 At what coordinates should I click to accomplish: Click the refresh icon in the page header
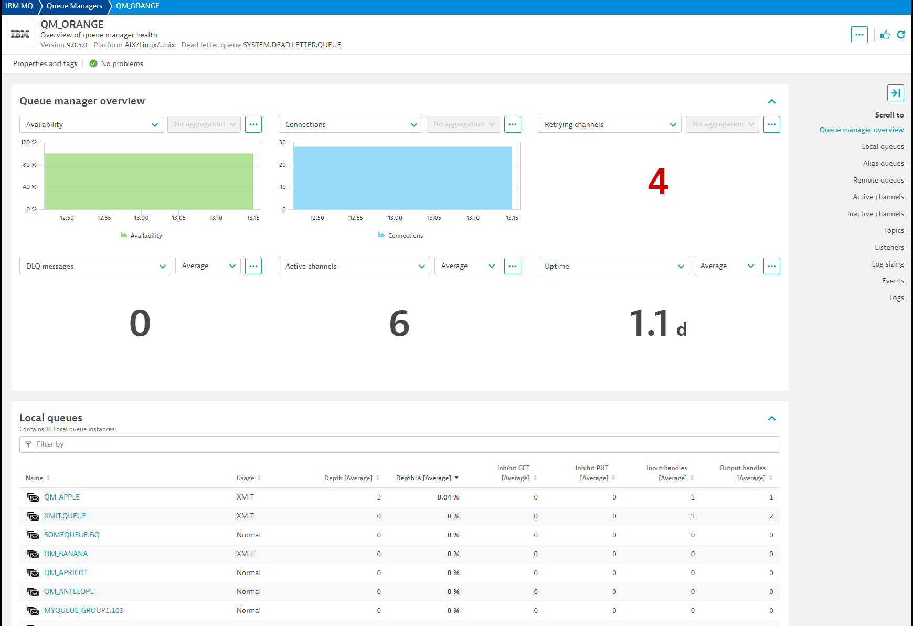coord(901,35)
